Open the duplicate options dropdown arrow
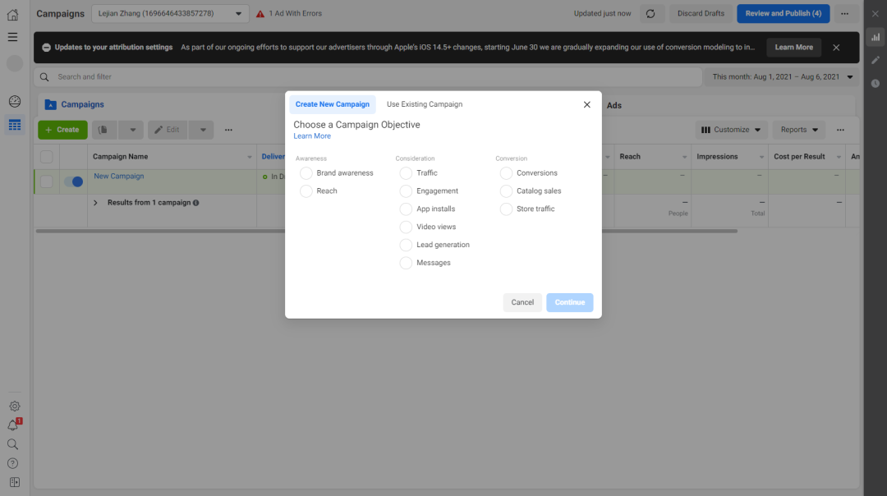 (132, 130)
